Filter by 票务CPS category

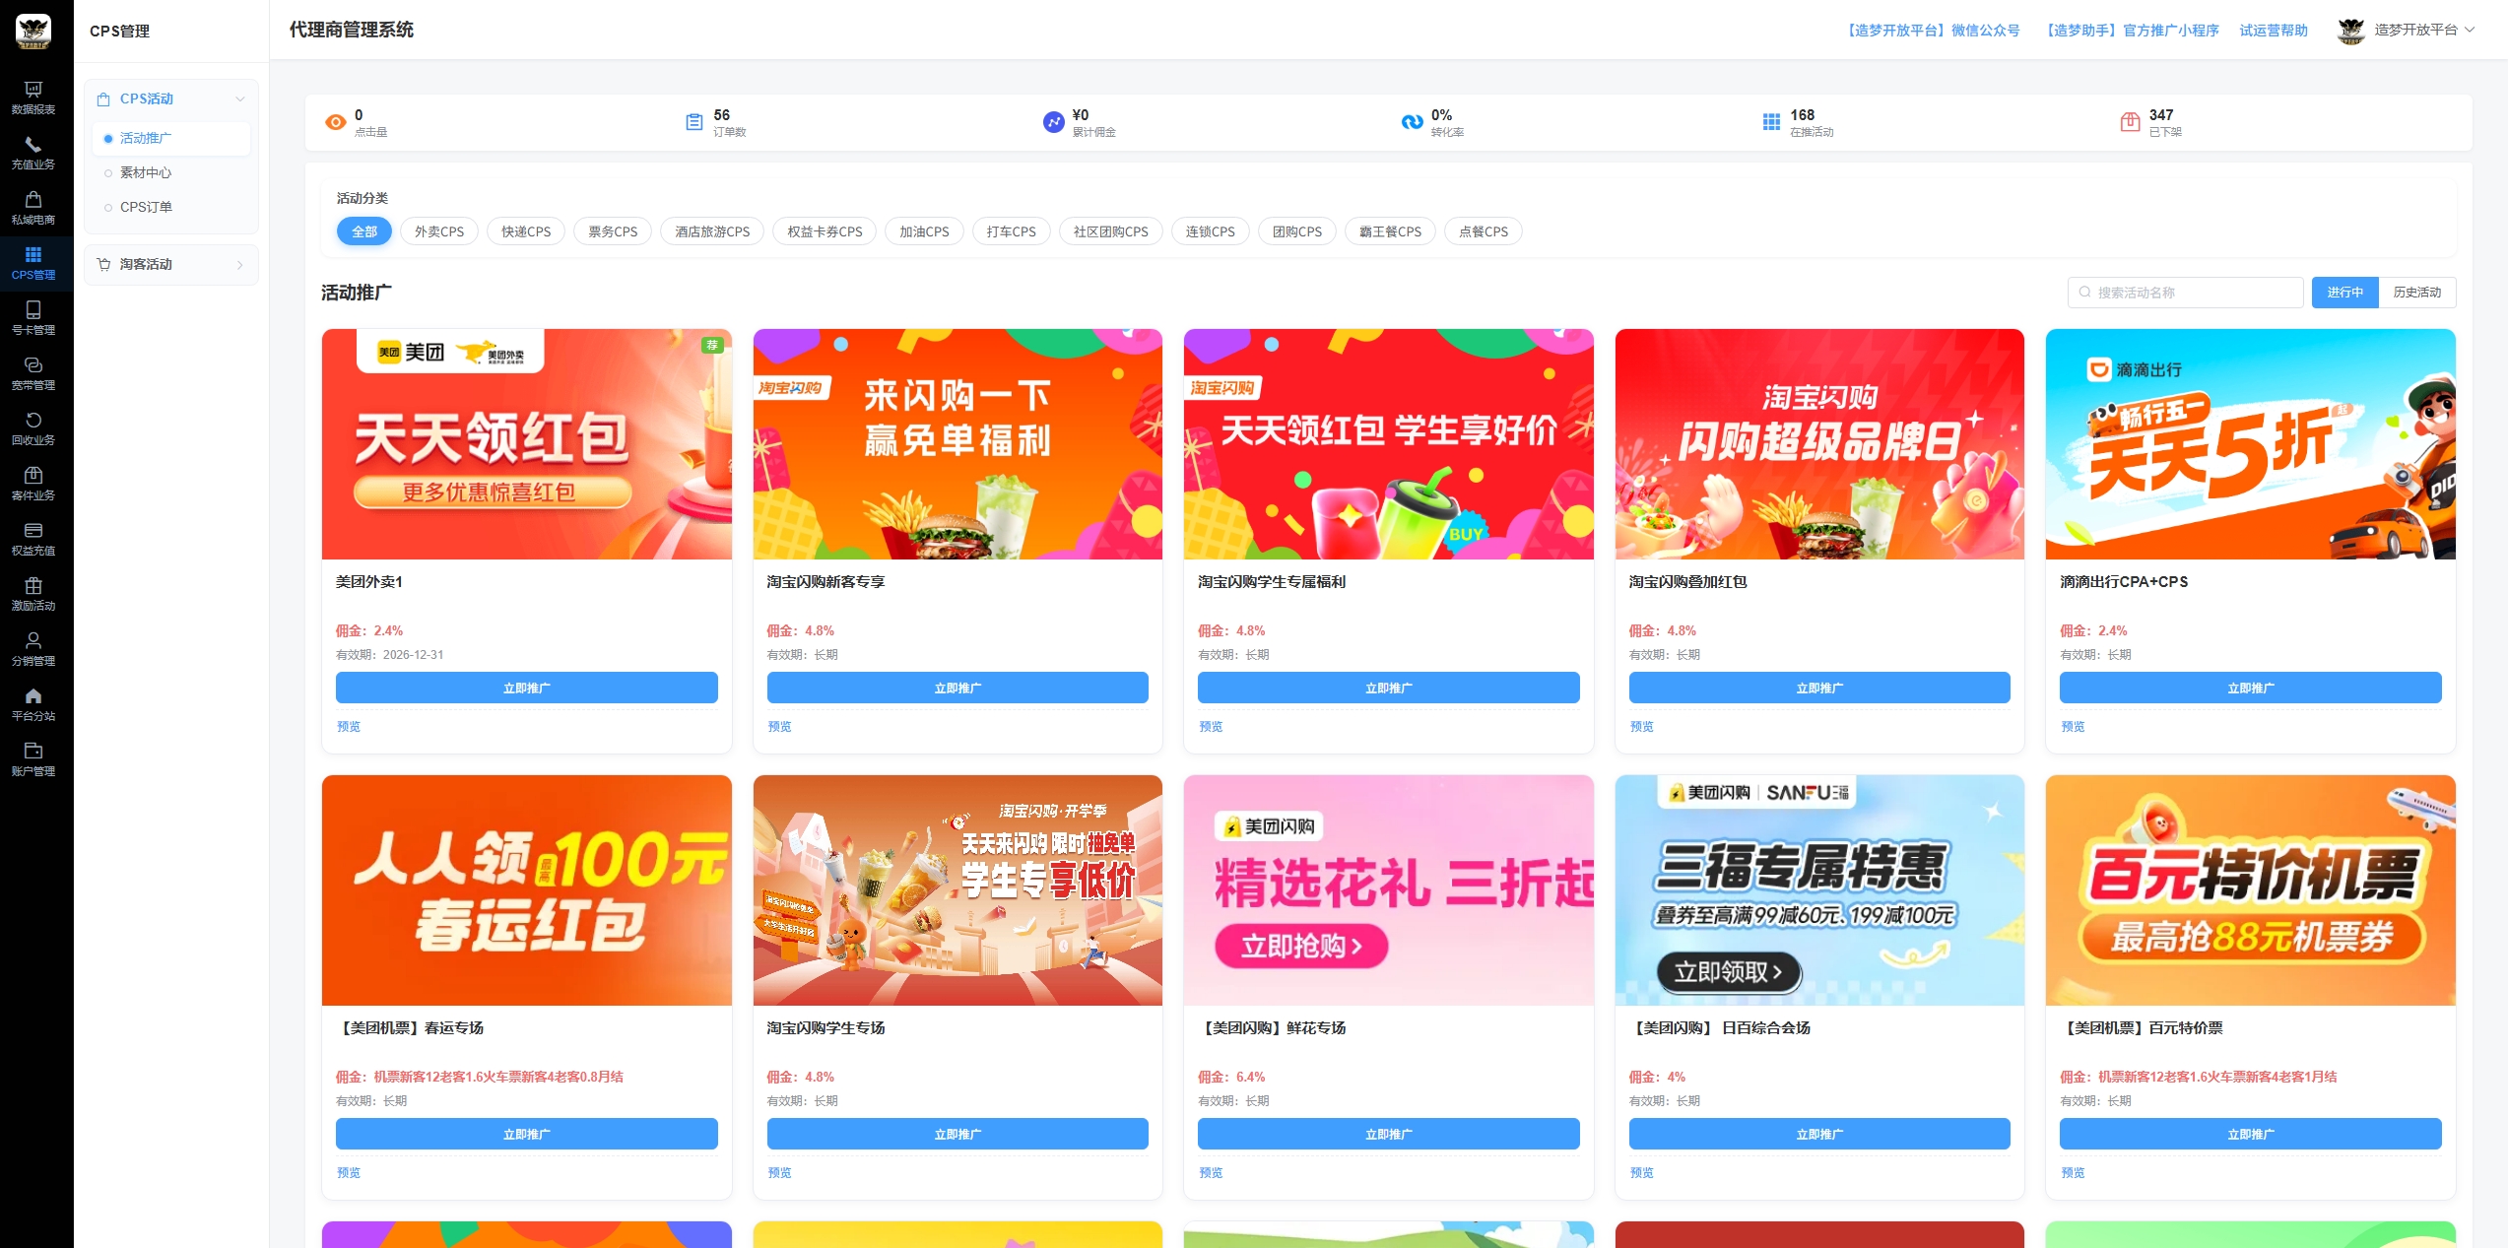pos(613,231)
